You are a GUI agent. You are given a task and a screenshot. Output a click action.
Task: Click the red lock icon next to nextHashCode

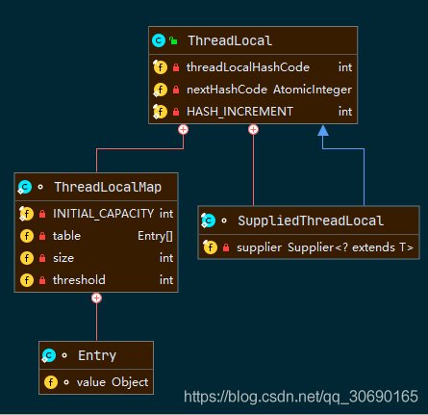coord(176,90)
